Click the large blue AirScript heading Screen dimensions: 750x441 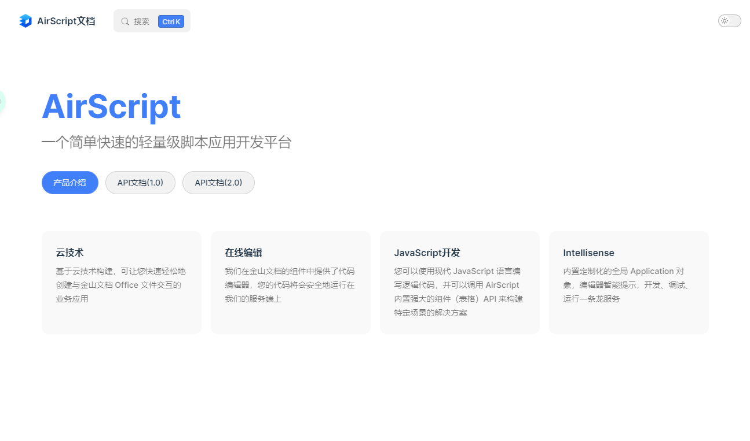point(111,107)
